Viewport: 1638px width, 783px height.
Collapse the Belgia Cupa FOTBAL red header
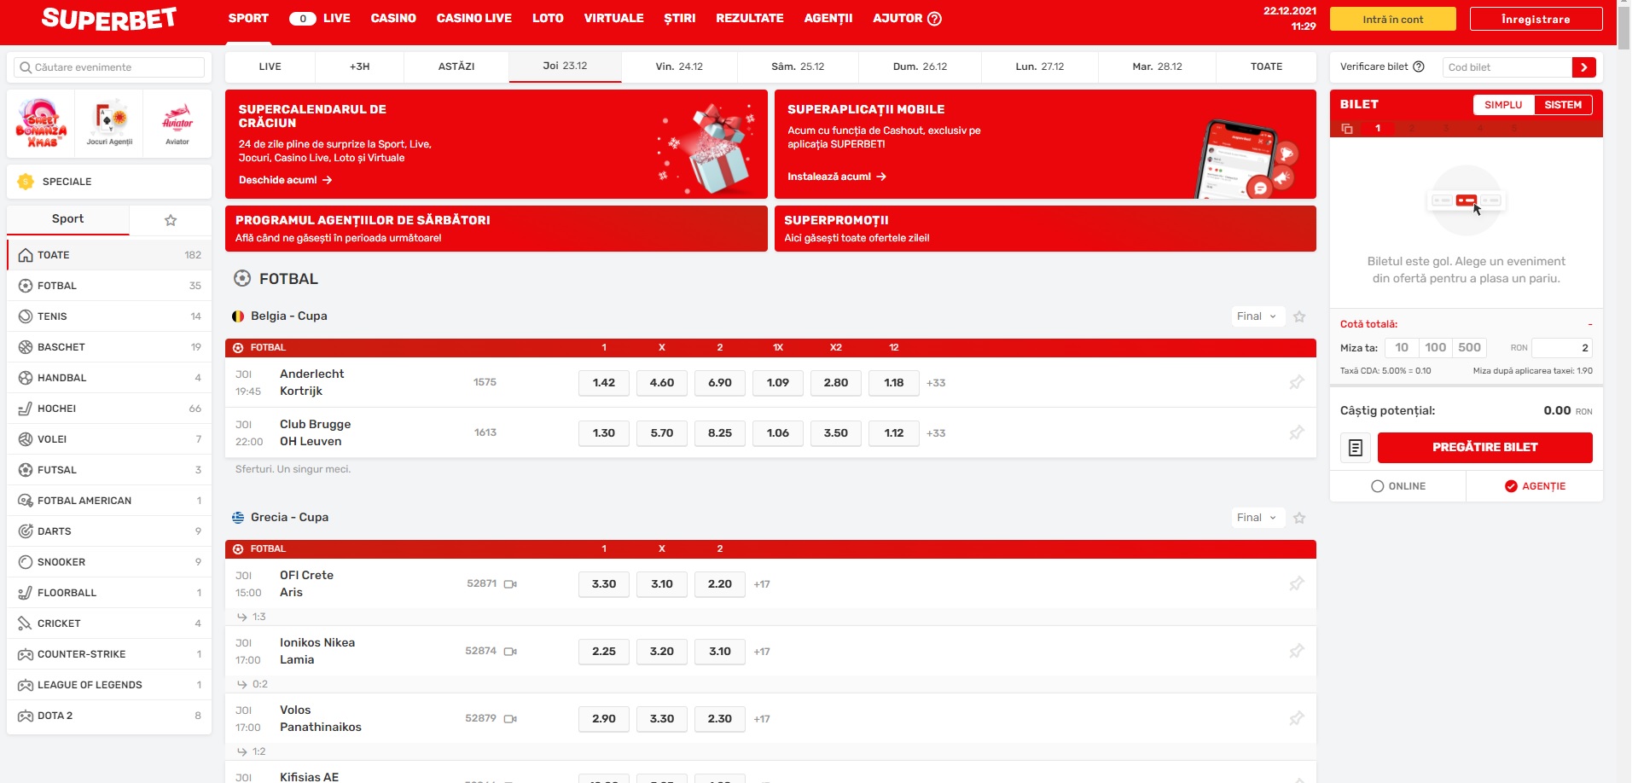[770, 348]
